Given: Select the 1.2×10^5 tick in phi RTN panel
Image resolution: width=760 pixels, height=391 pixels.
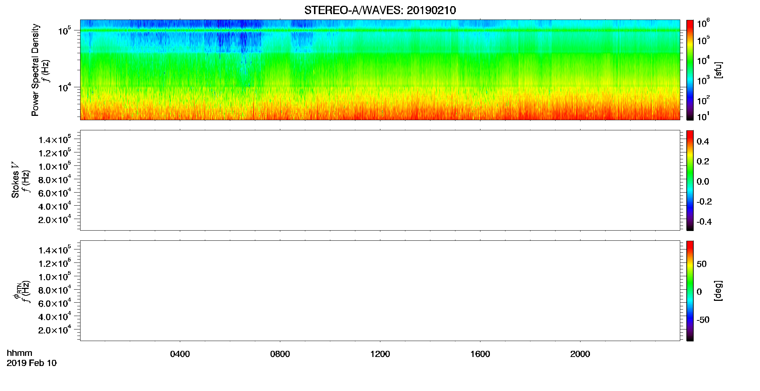Looking at the screenshot, I should [55, 264].
